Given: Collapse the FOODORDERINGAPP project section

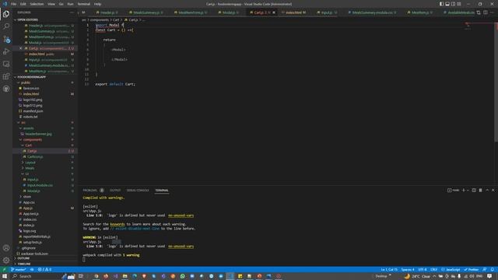Looking at the screenshot, I should [x=31, y=77].
